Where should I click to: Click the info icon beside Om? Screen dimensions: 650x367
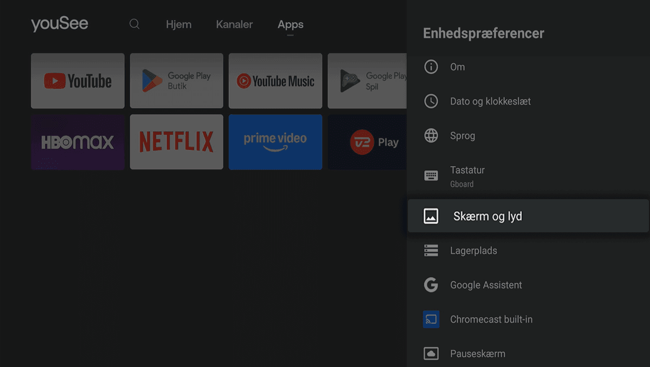[x=431, y=67]
